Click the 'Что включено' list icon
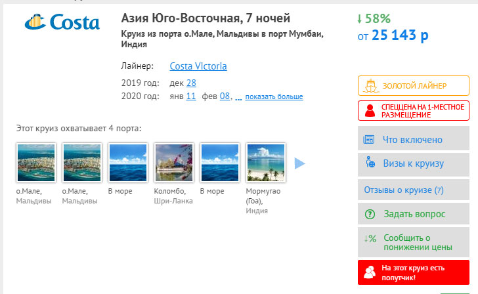Screen dimensions: 478x294 tap(370, 140)
